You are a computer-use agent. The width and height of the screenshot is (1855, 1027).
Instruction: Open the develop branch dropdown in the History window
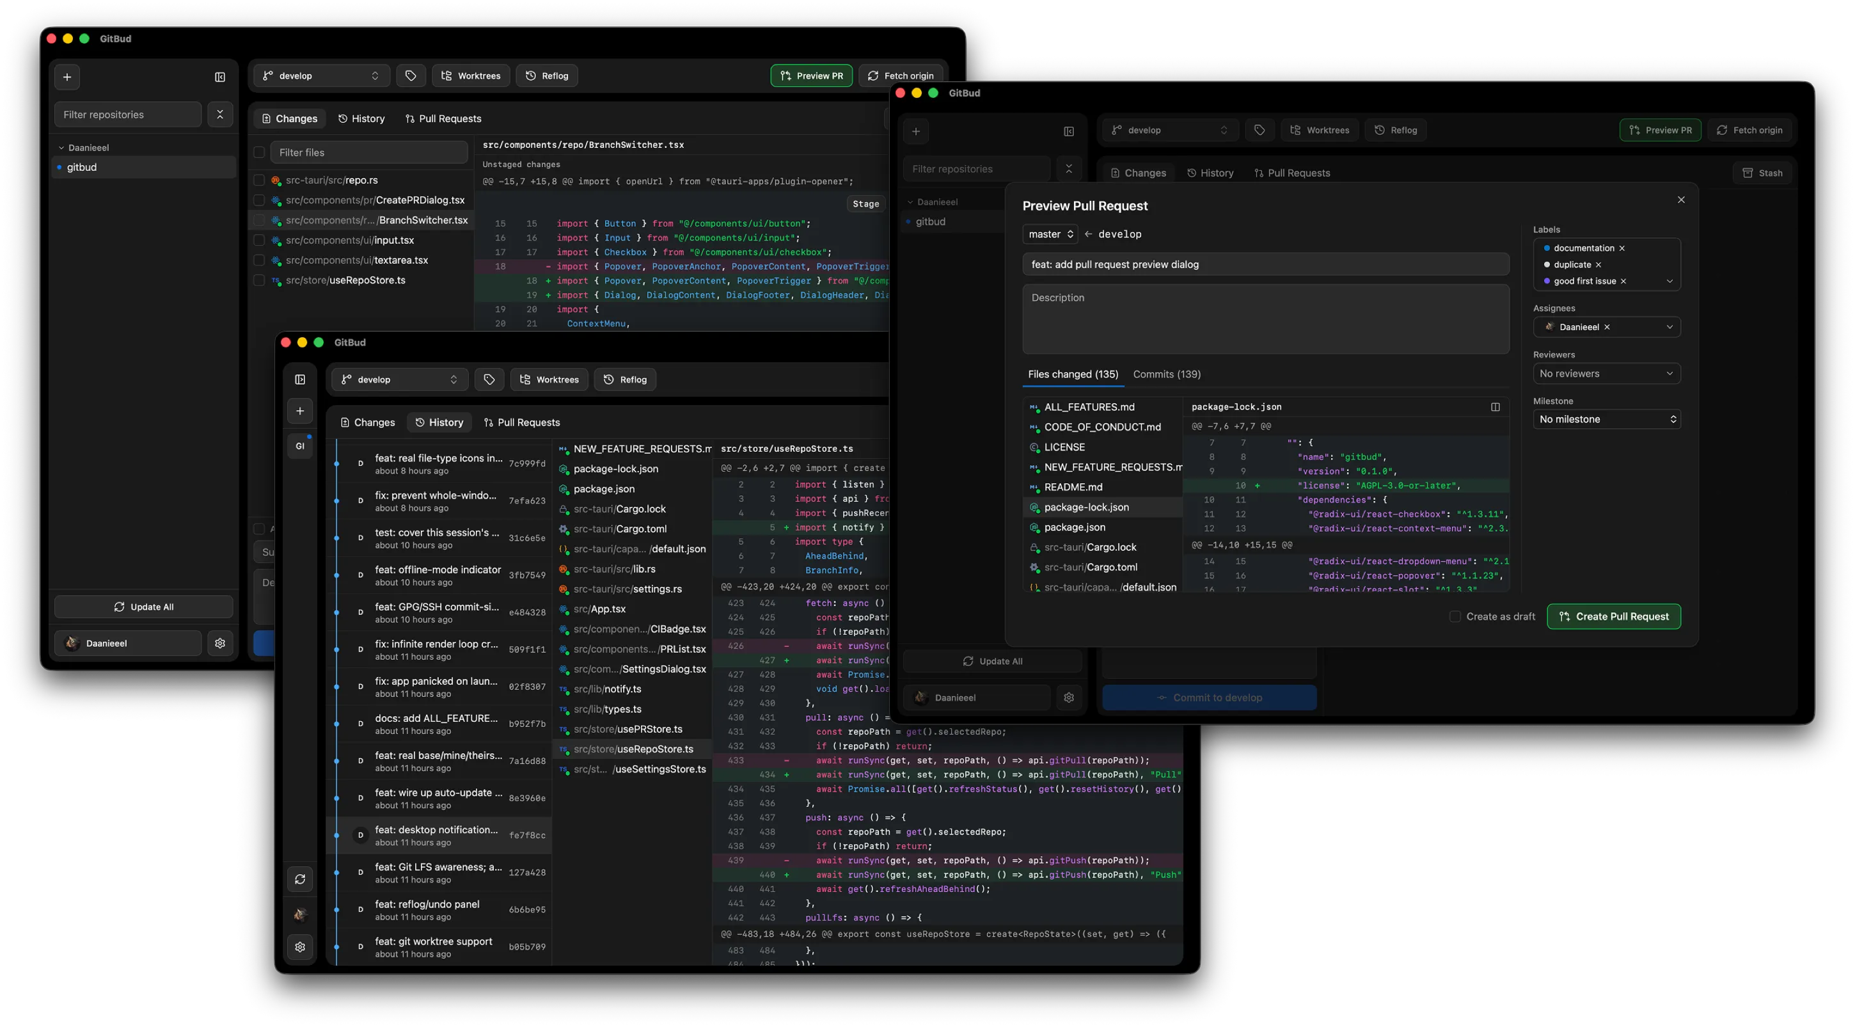coord(400,379)
